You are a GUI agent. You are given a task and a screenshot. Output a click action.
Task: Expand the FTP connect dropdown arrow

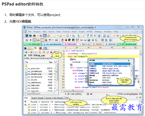pyautogui.click(x=29, y=52)
